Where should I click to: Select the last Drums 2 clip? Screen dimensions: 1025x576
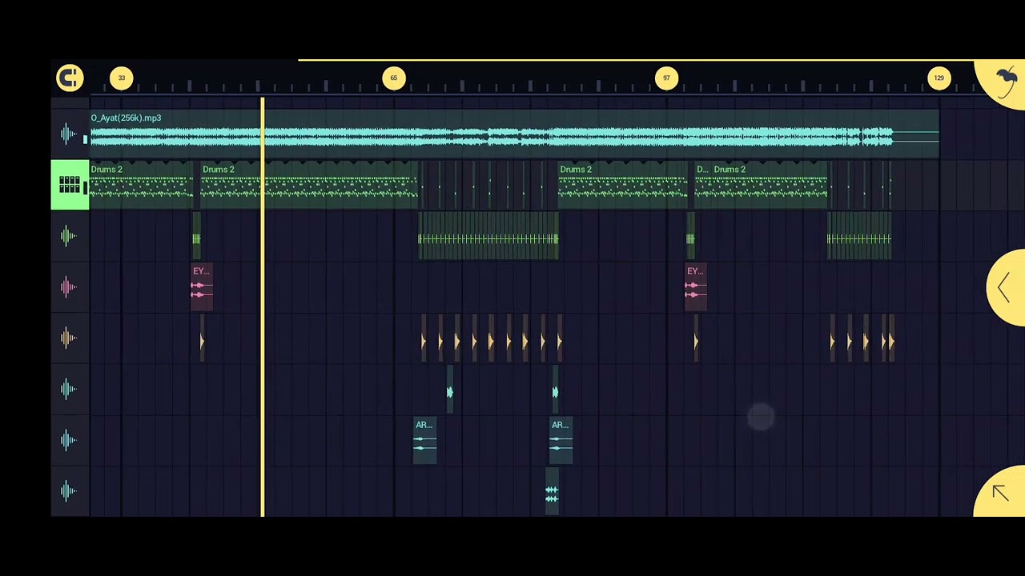click(770, 185)
